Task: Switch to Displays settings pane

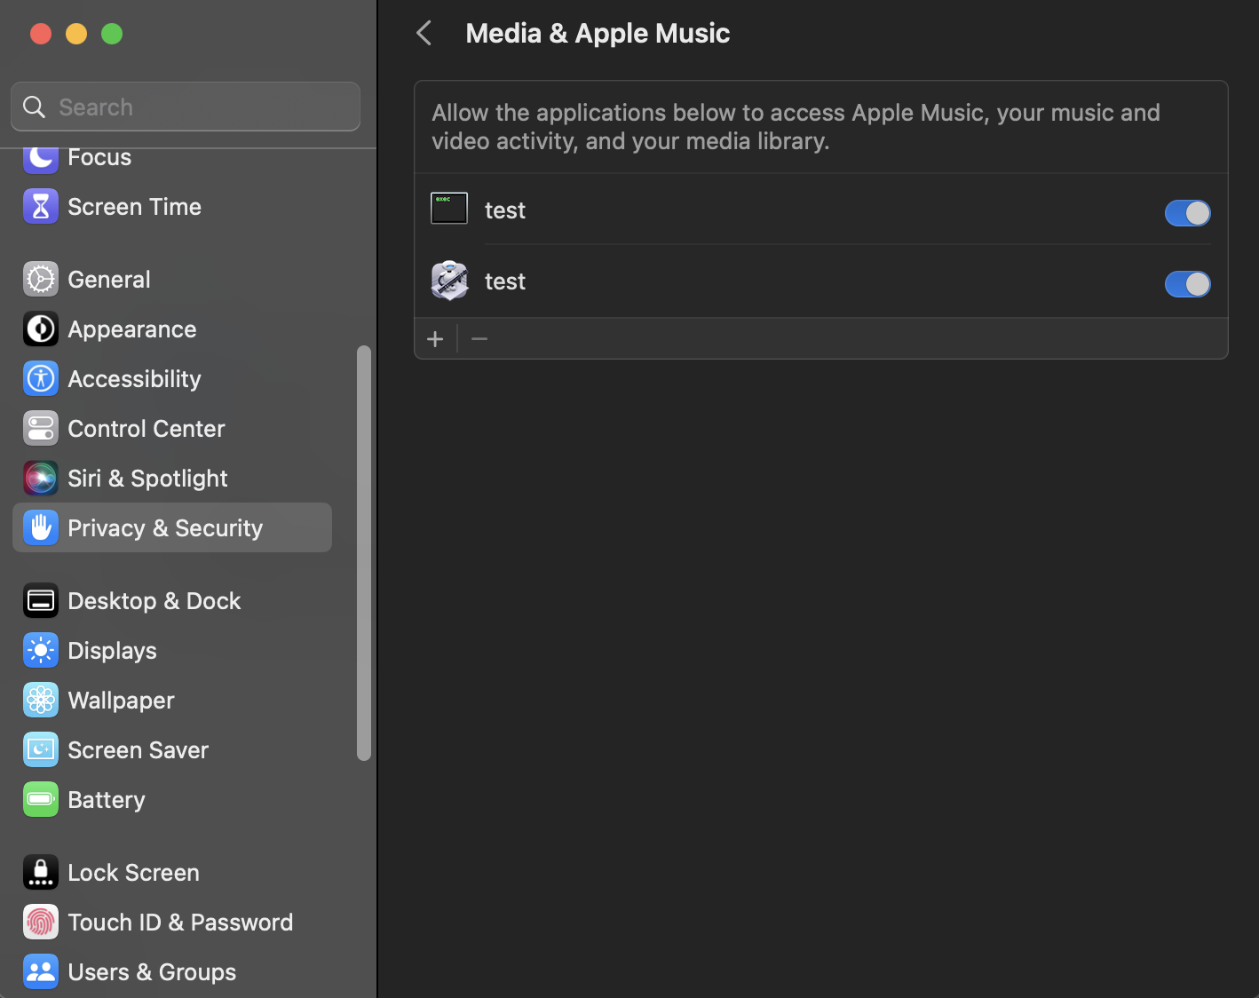Action: coord(112,651)
